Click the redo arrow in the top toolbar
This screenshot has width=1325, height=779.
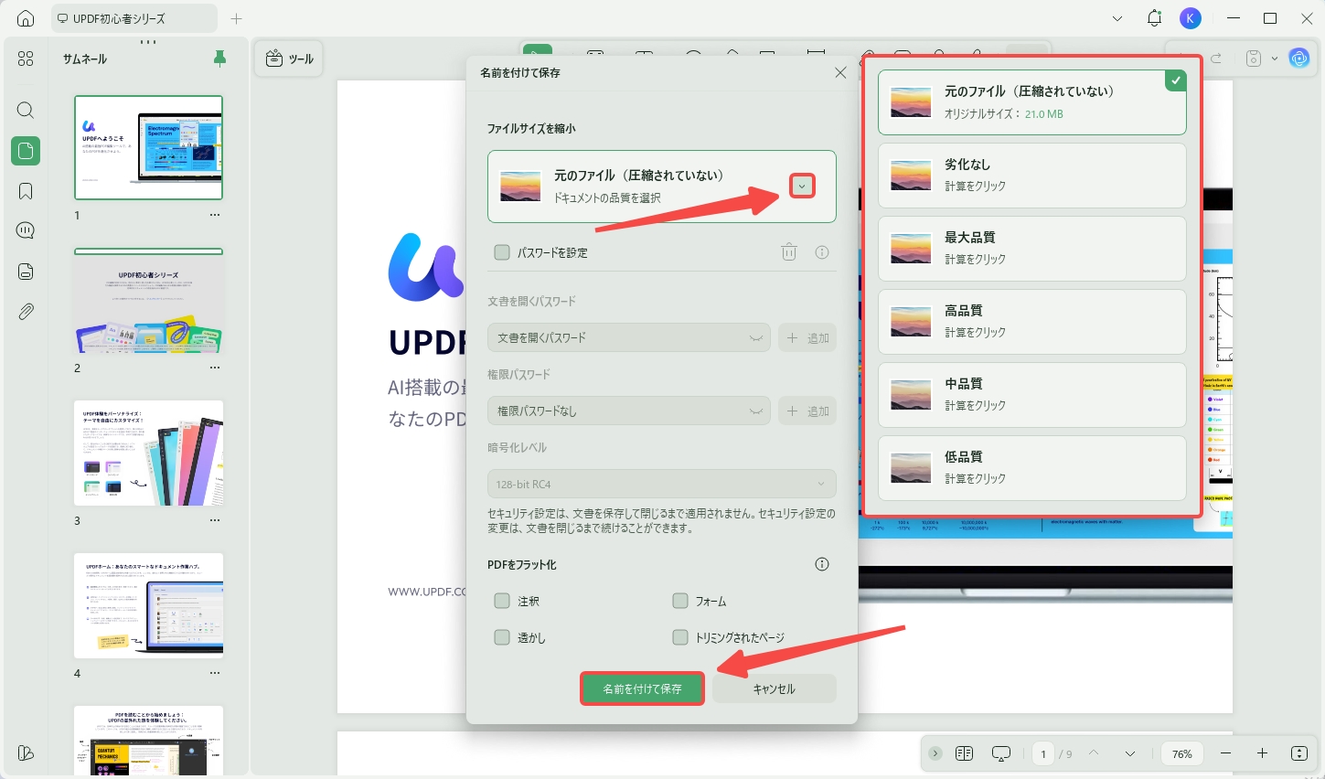tap(1216, 59)
